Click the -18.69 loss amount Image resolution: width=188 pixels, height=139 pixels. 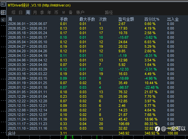coord(123,78)
